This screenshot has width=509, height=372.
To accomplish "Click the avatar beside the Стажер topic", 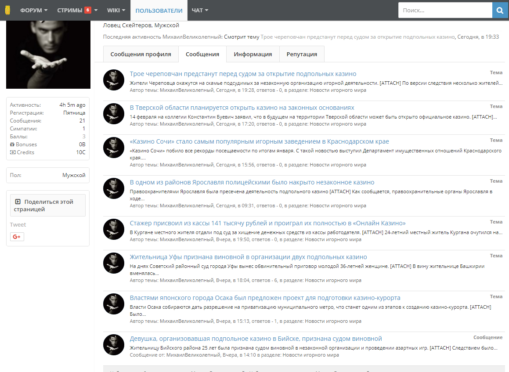I will (x=114, y=229).
